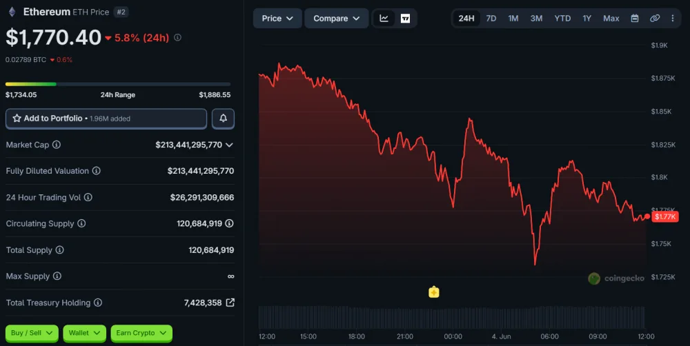Select the 7D time range tab
The width and height of the screenshot is (690, 346).
coord(491,19)
